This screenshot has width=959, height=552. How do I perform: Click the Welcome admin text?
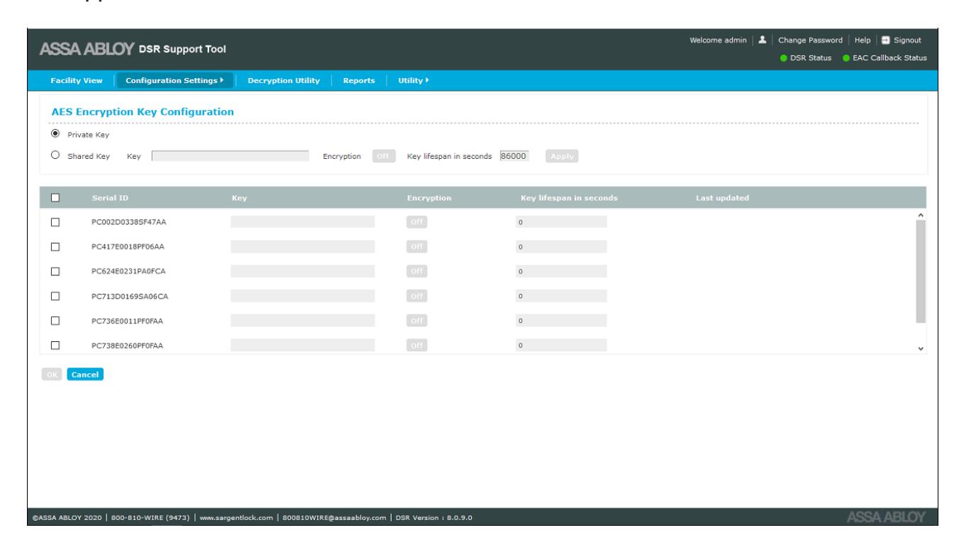click(x=717, y=40)
